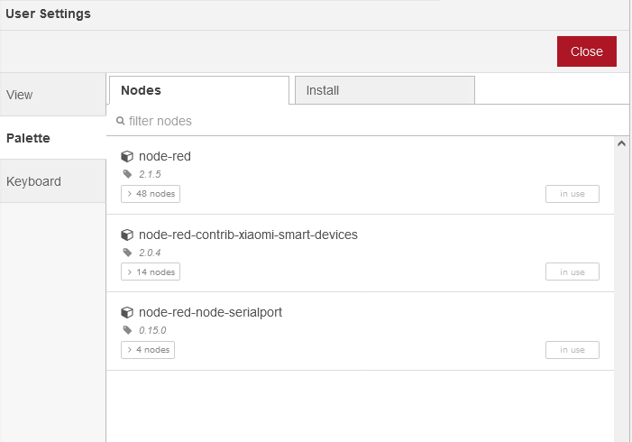Click the search magnifier icon
The width and height of the screenshot is (632, 442).
point(120,121)
